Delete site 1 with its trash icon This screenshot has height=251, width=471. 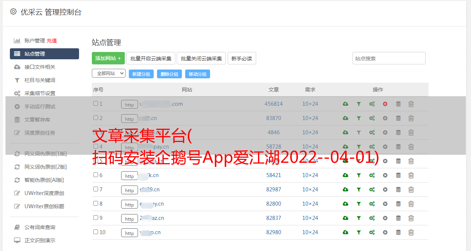point(411,104)
